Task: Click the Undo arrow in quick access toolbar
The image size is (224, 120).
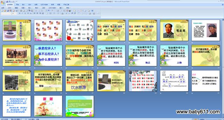Action: pyautogui.click(x=10, y=1)
